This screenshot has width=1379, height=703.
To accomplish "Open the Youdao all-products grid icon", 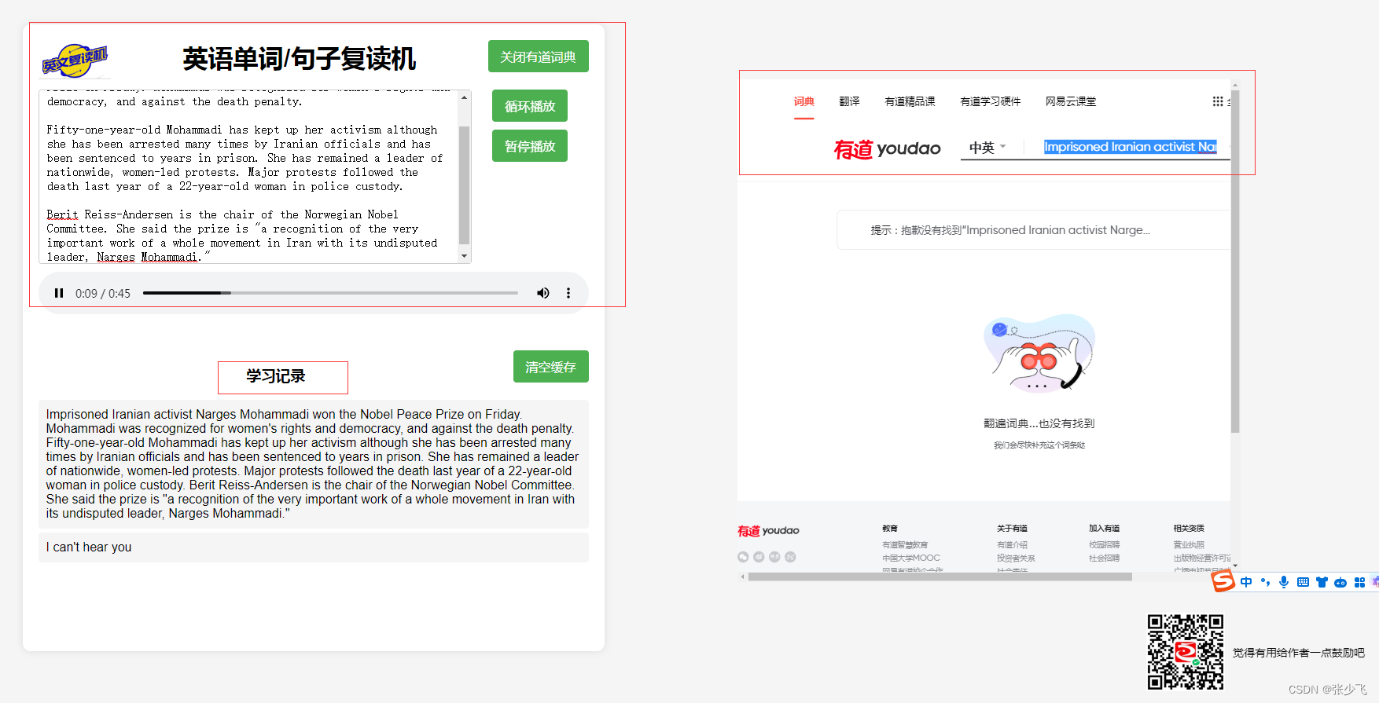I will [1218, 101].
